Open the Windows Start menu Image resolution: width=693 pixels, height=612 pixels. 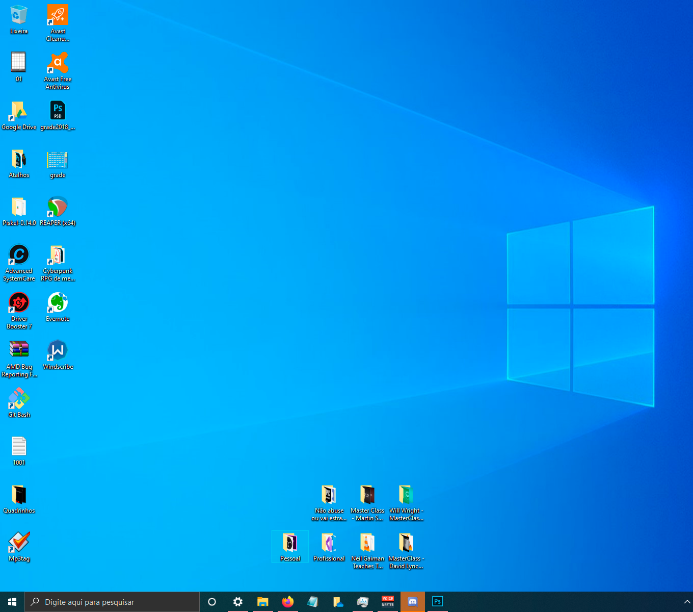[12, 602]
